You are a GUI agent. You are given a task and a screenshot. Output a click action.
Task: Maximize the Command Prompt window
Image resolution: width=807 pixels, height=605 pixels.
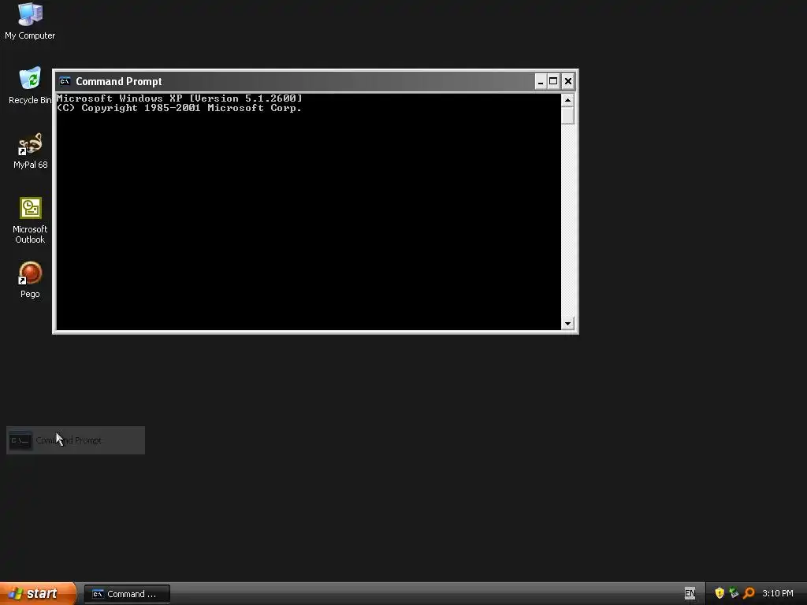click(553, 81)
